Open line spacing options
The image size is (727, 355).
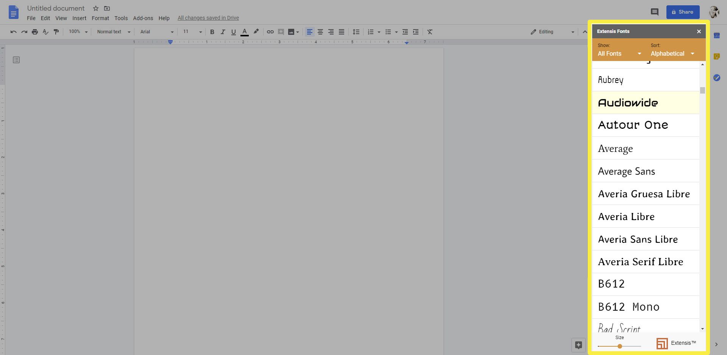coord(356,32)
